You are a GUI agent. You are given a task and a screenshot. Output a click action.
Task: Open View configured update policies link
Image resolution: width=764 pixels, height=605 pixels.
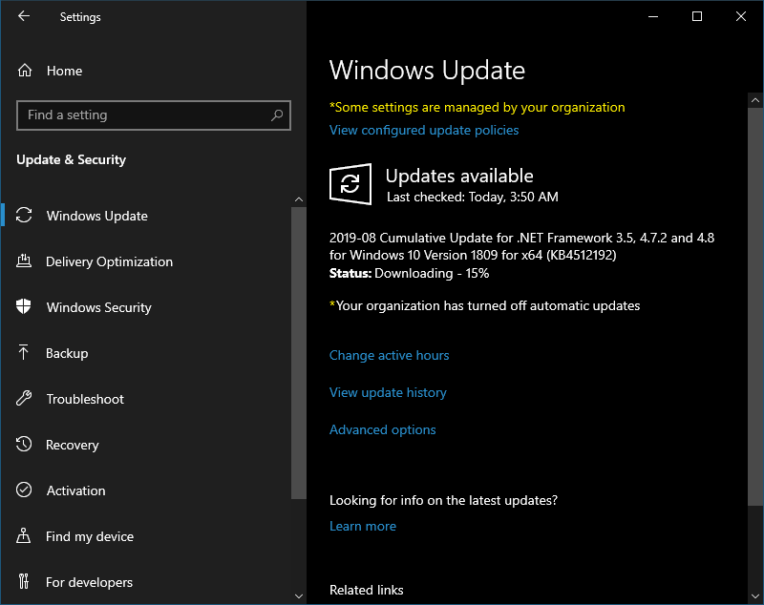[424, 131]
